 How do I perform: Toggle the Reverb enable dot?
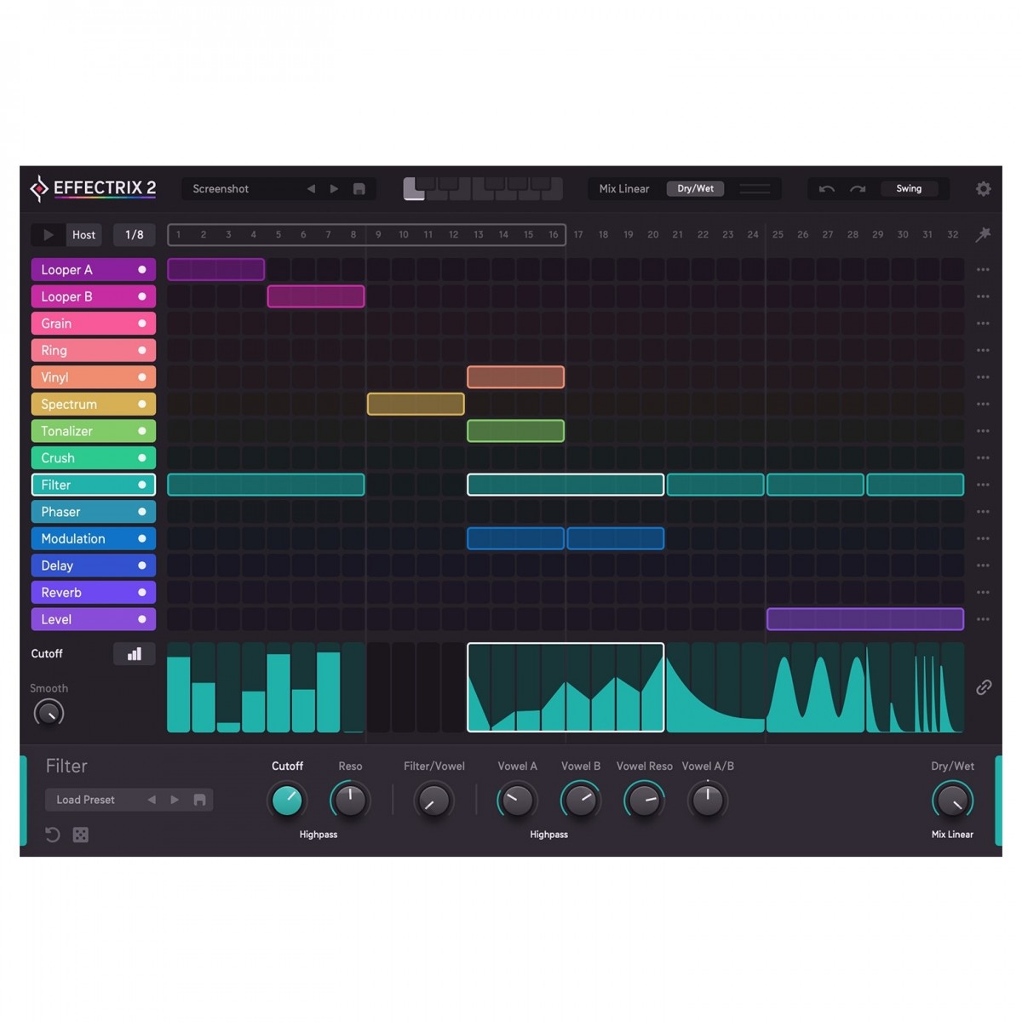142,593
